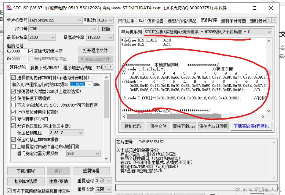Open 单片机系列 example program dropdown
The width and height of the screenshot is (285, 195).
click(x=208, y=32)
